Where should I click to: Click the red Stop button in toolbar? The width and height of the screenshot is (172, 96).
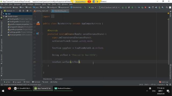pyautogui.click(x=145, y=7)
